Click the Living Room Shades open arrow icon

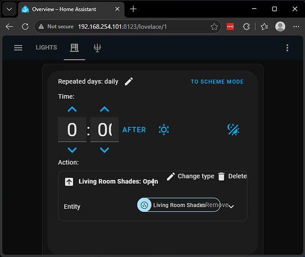pos(69,182)
